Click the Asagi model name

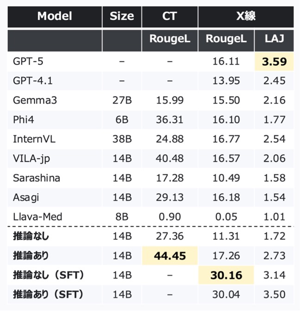coord(26,197)
